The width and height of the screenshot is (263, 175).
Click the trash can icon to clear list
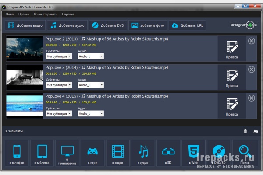pos(245,131)
